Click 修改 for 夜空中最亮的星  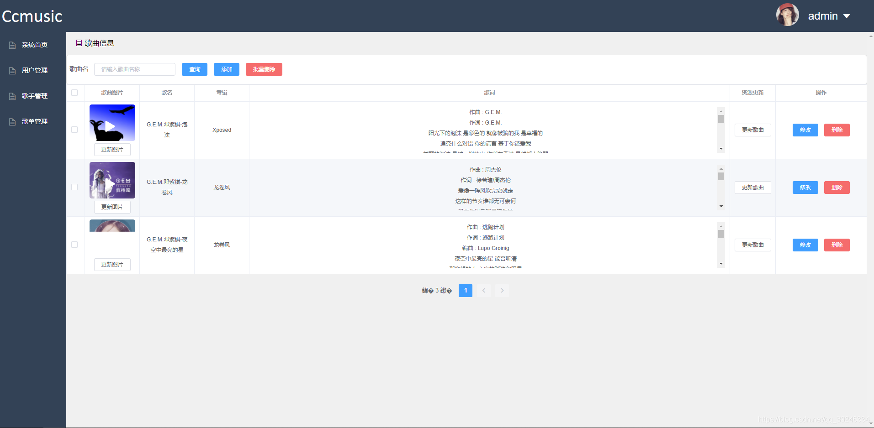[x=805, y=245]
